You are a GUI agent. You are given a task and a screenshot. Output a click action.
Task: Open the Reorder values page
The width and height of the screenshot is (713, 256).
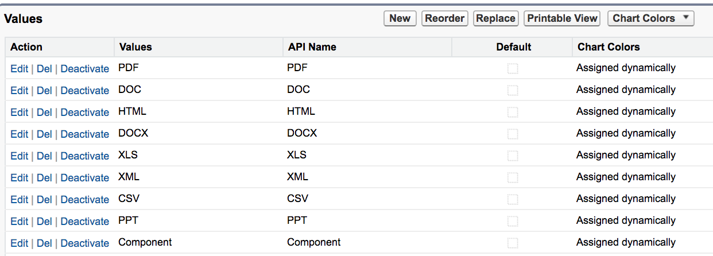[x=444, y=18]
